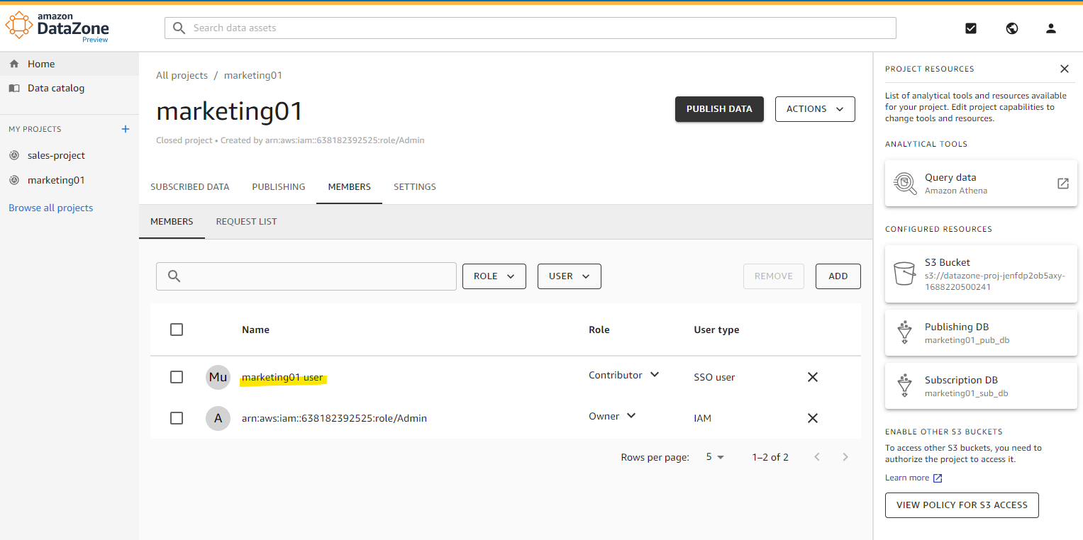
Task: Click the Role column header
Action: 599,330
